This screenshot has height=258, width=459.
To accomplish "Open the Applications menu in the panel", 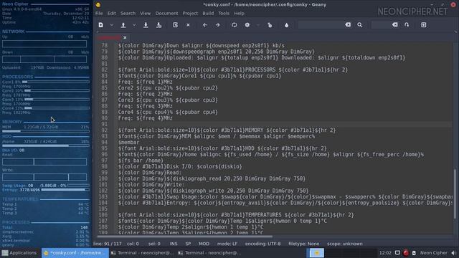I will click(19, 253).
